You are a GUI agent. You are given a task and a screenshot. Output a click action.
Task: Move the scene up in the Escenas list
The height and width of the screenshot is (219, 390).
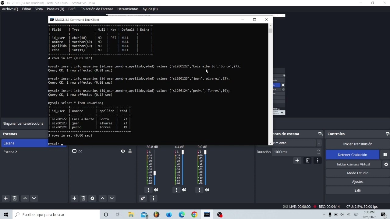[x=25, y=198]
